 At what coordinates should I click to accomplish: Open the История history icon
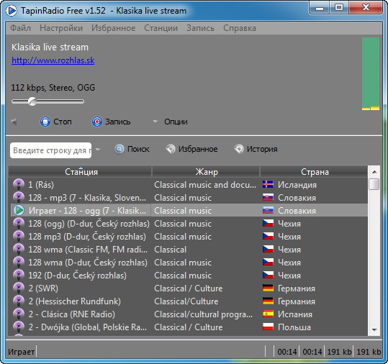239,149
